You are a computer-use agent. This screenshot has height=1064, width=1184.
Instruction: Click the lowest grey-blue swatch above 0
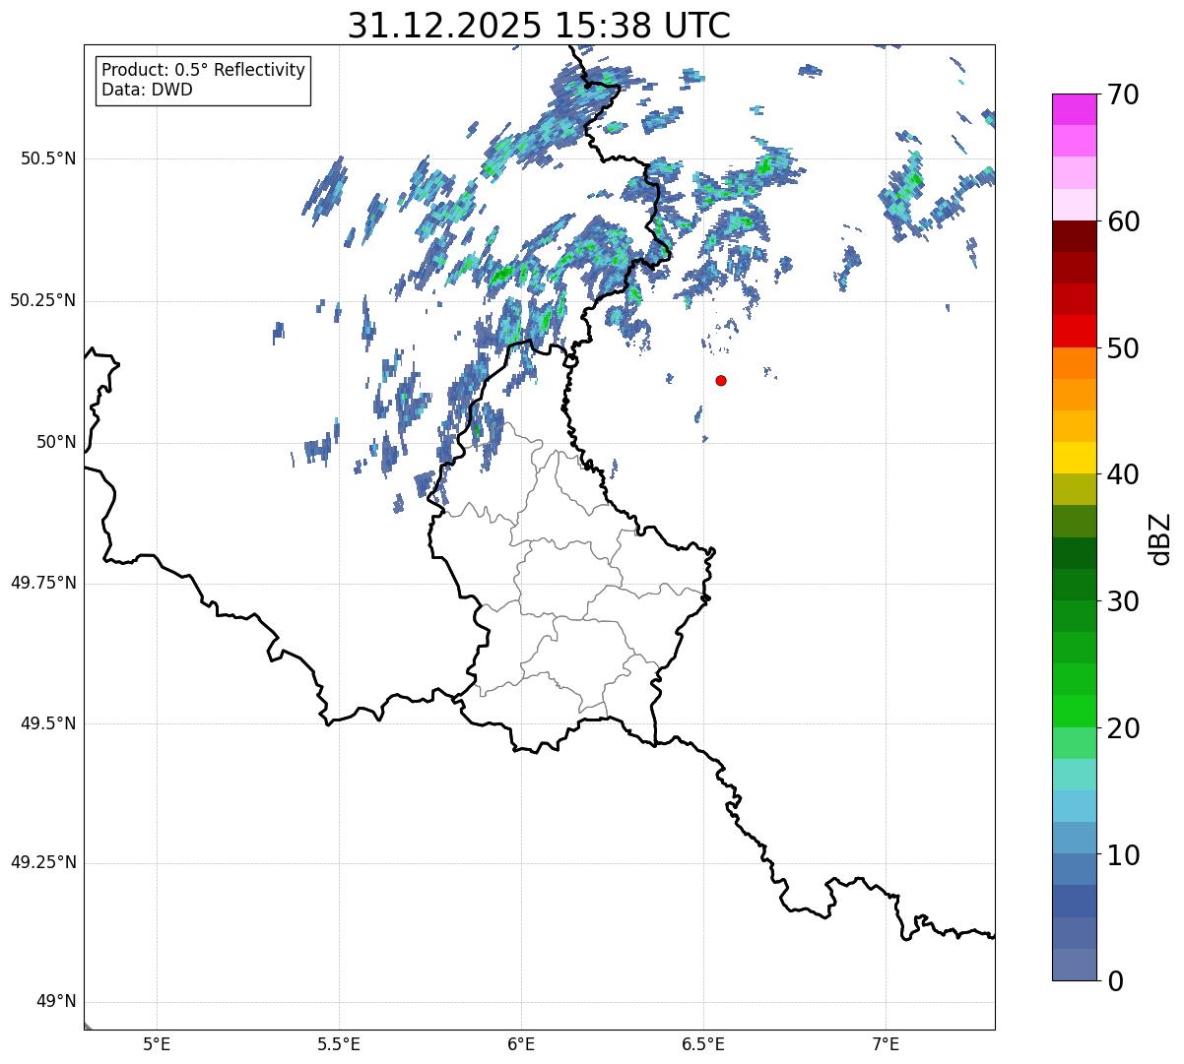click(x=1075, y=965)
